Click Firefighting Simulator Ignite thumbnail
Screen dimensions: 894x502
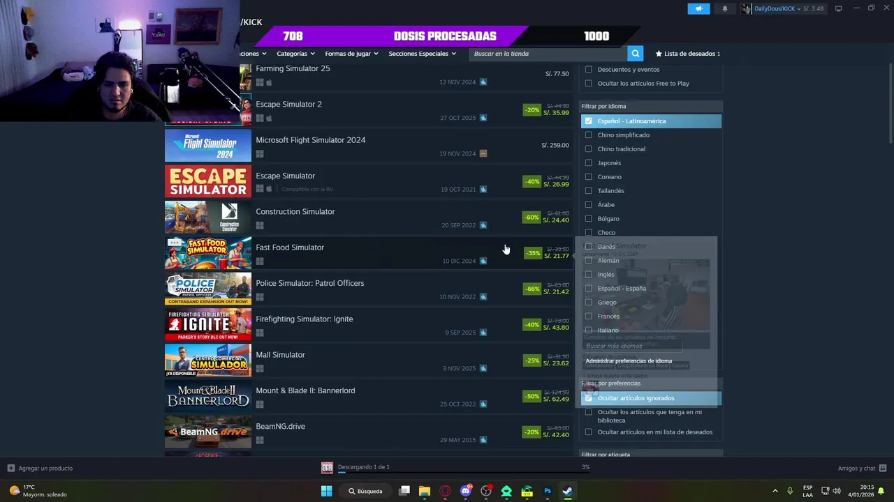(208, 324)
